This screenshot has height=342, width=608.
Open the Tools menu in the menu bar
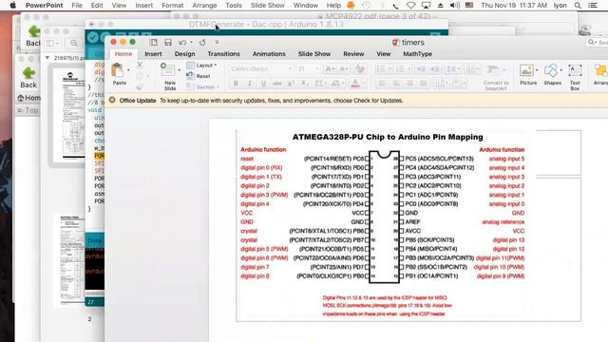[234, 6]
